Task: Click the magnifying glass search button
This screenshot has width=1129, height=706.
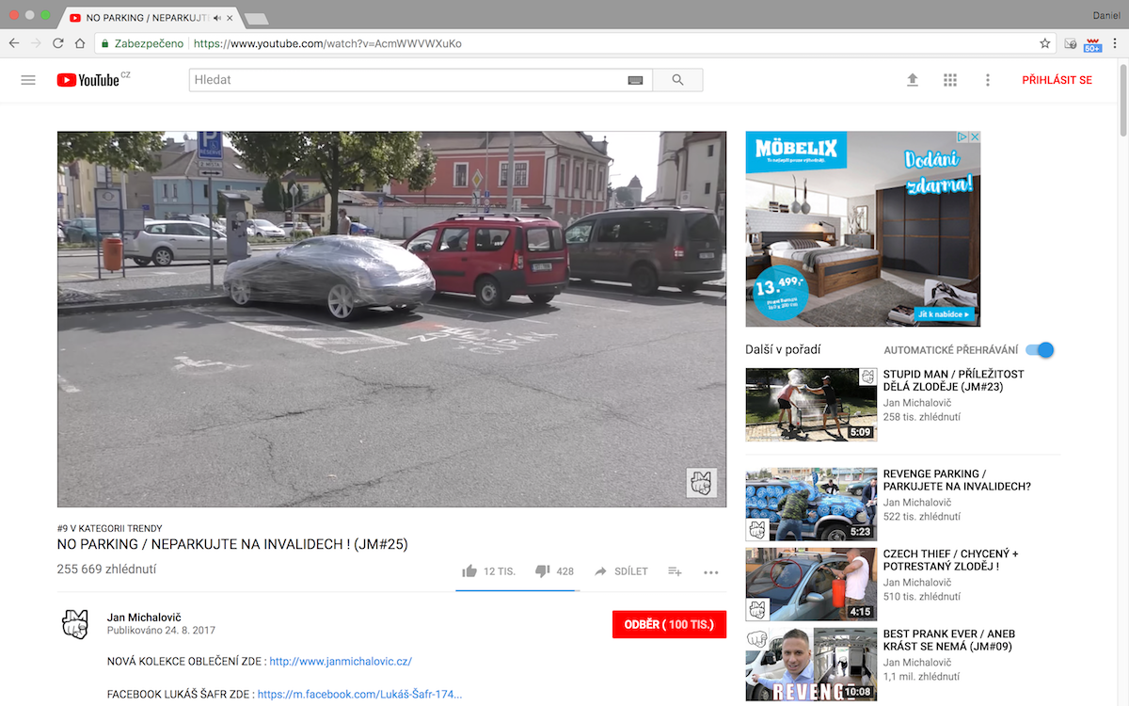Action: pos(677,80)
